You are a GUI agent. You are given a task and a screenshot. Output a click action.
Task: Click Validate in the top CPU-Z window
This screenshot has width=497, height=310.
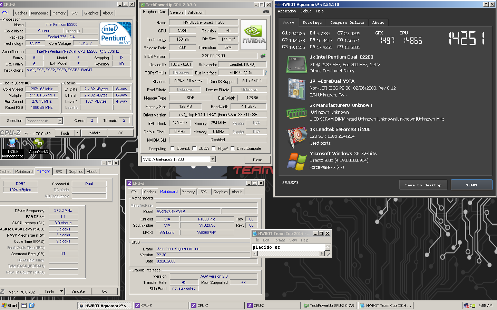click(x=94, y=133)
